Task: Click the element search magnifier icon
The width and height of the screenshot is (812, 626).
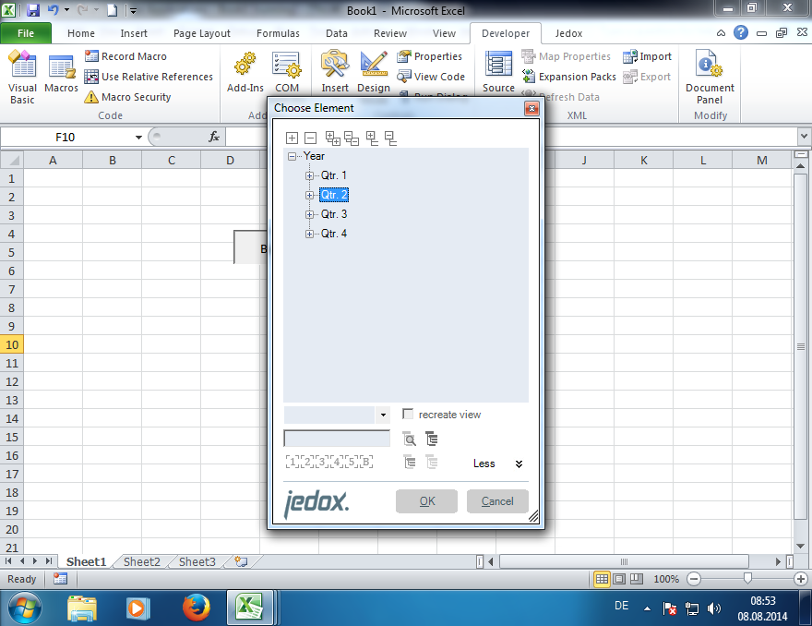Action: (409, 439)
